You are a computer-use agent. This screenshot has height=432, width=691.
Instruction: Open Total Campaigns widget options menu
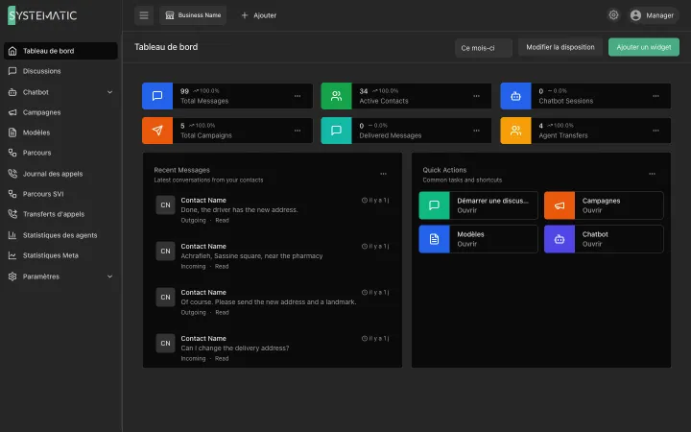coord(298,131)
